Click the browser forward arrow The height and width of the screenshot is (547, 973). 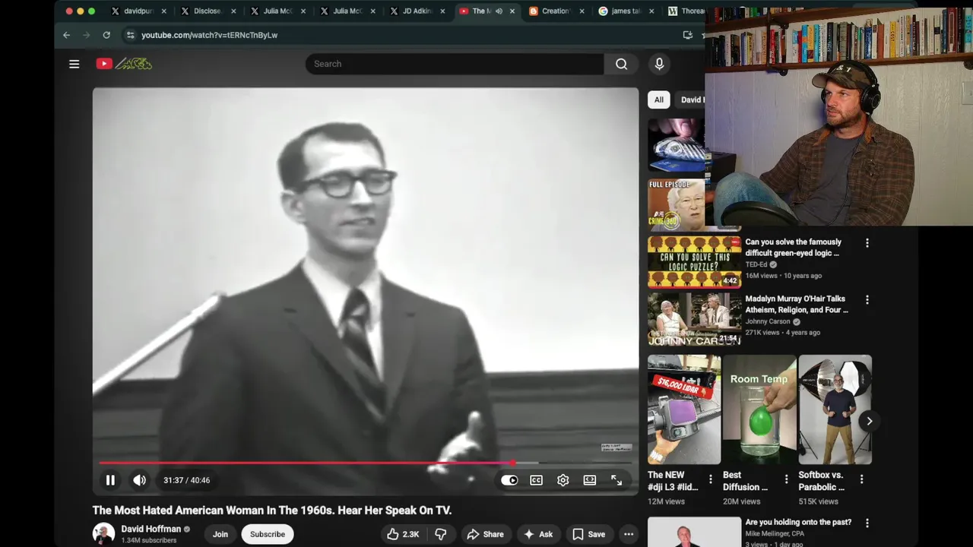pyautogui.click(x=86, y=35)
